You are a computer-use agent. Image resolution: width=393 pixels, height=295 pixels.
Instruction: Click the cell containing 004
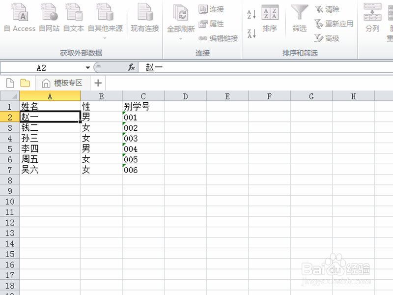coord(143,149)
